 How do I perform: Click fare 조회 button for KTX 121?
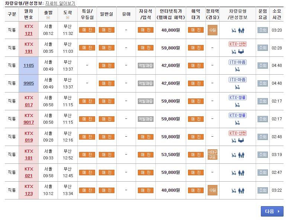pos(262,30)
